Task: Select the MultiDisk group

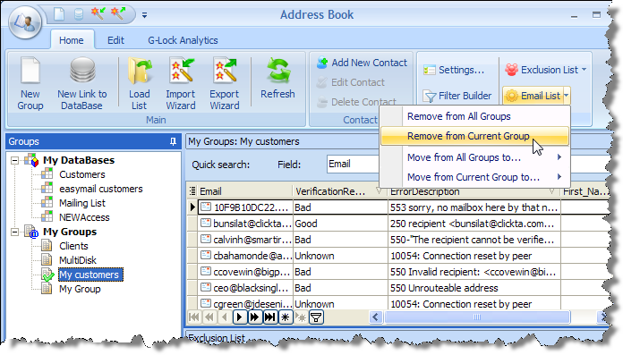Action: click(78, 260)
